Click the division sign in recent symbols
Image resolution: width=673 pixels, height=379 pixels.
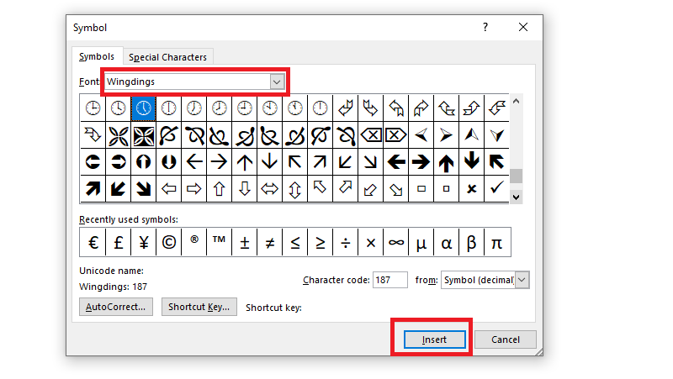345,243
